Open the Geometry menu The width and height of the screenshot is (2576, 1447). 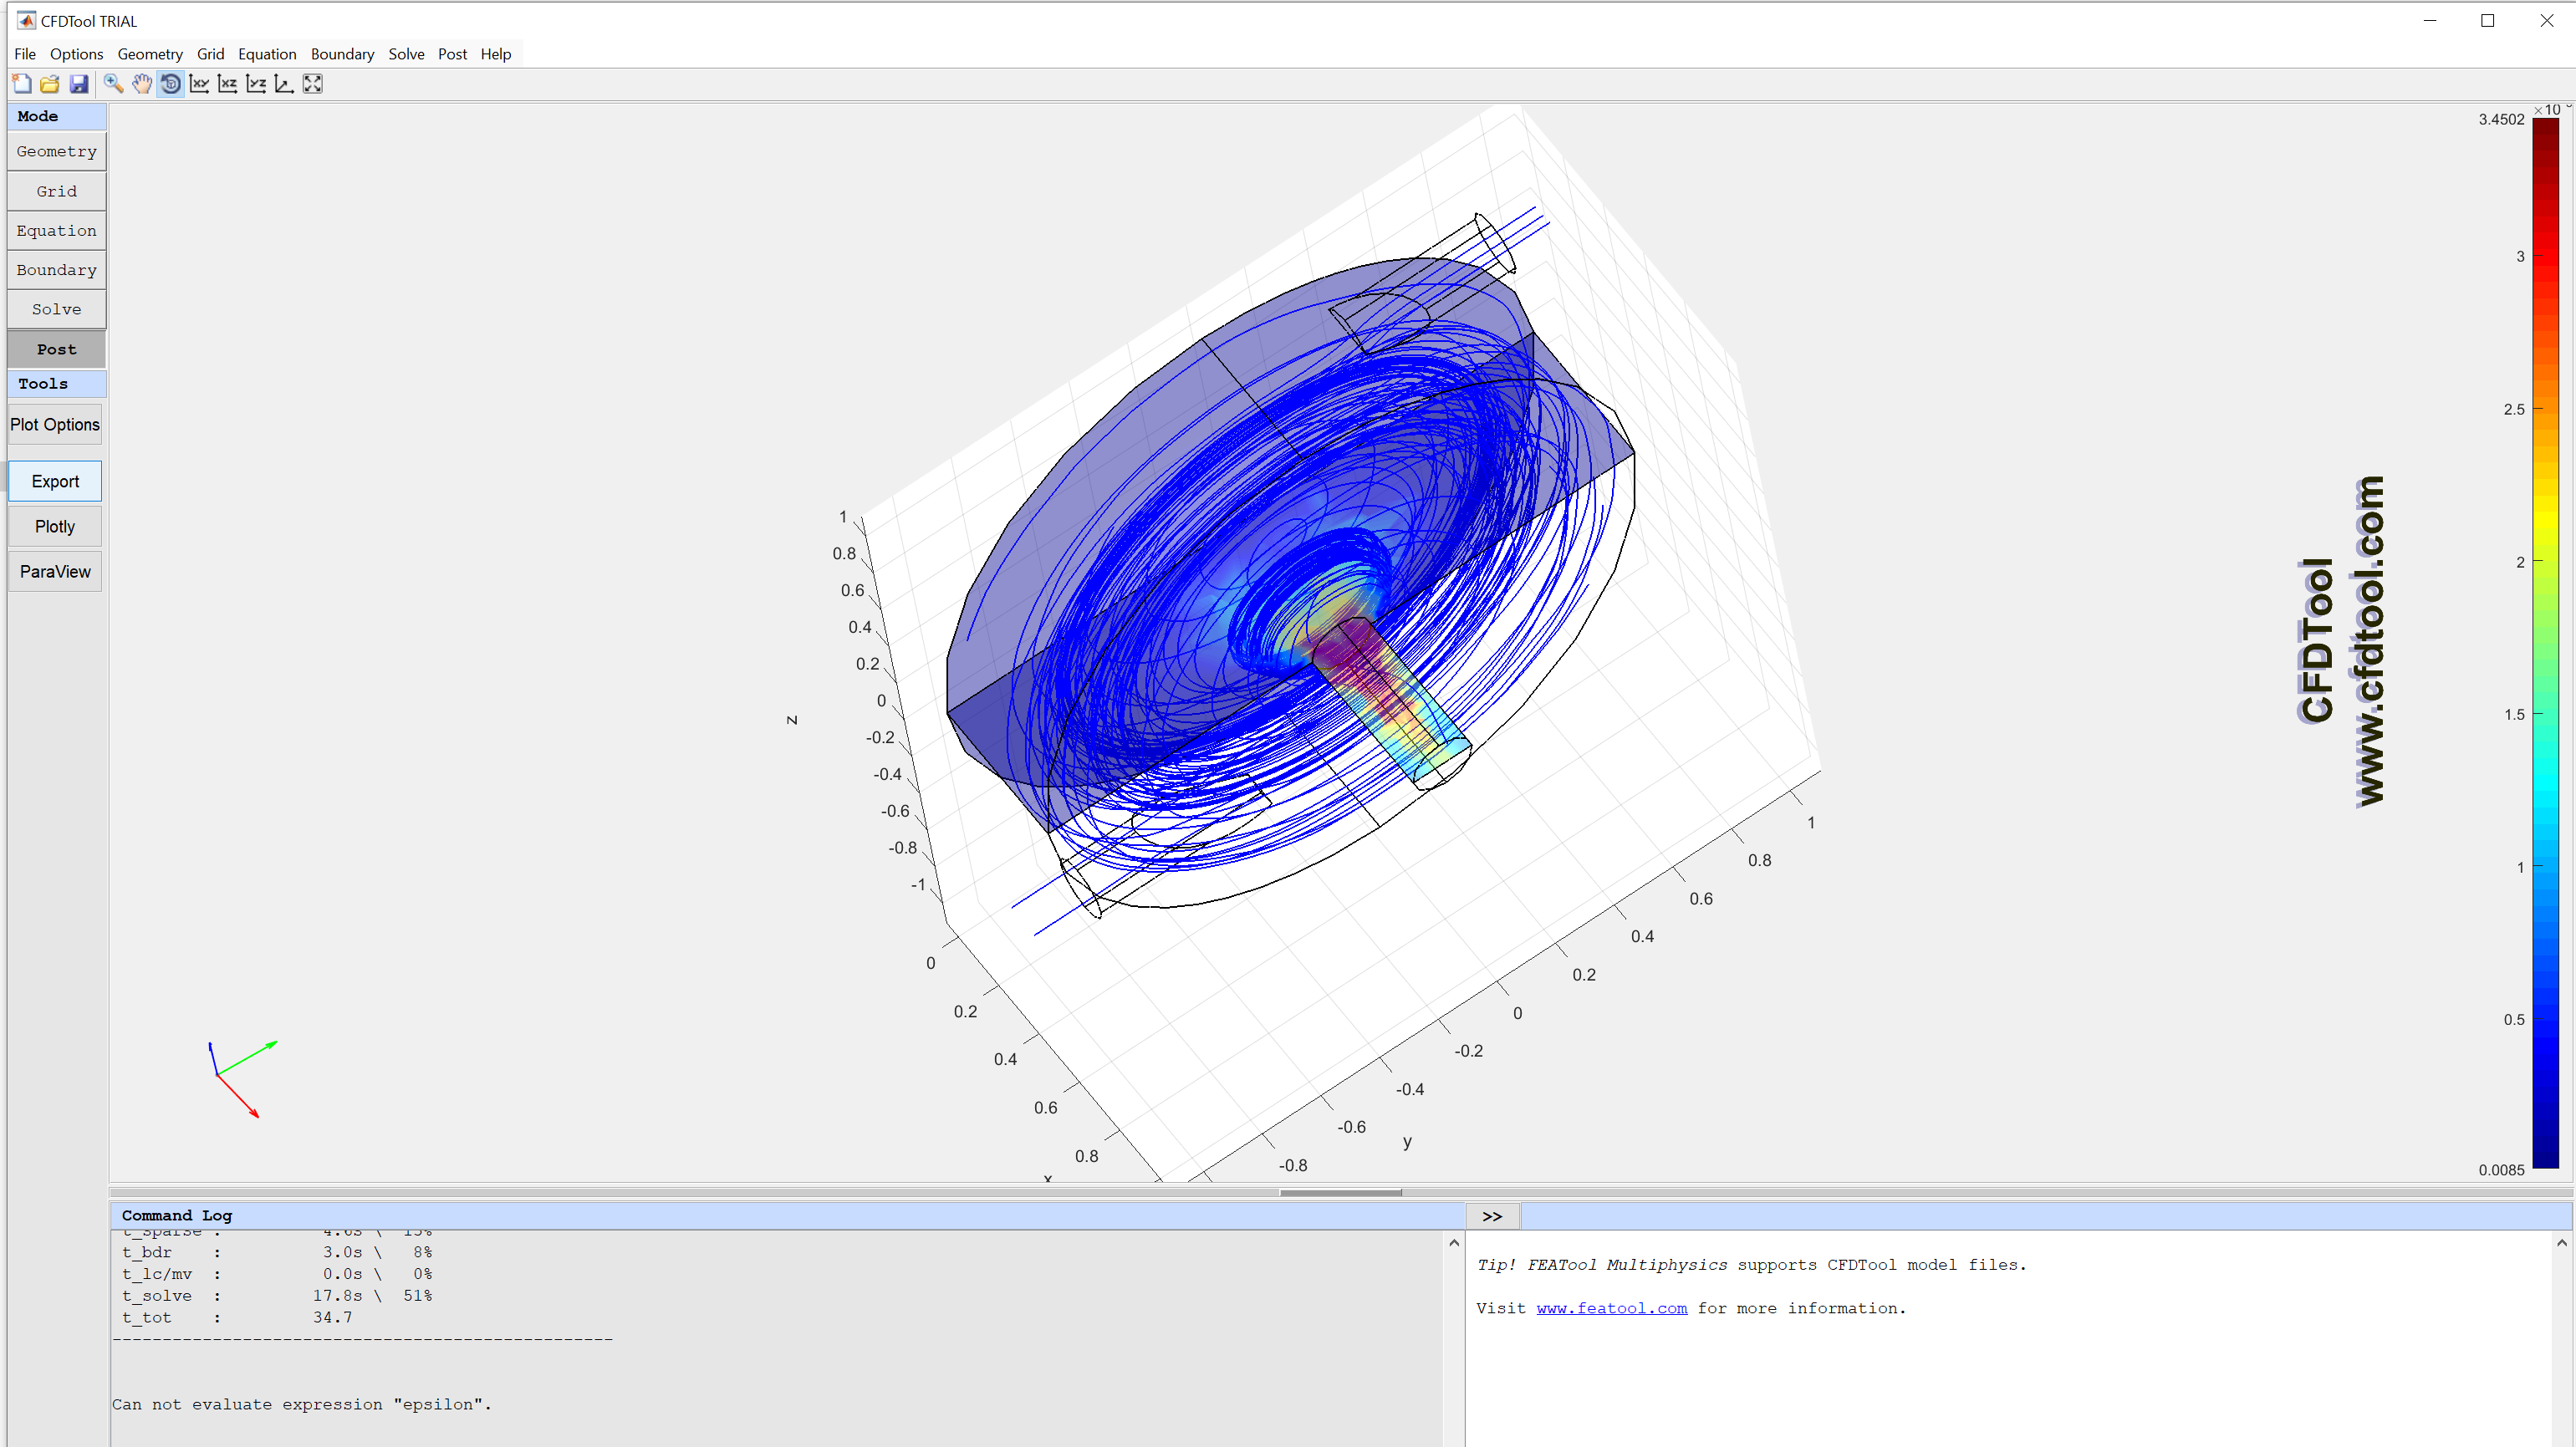click(x=150, y=54)
